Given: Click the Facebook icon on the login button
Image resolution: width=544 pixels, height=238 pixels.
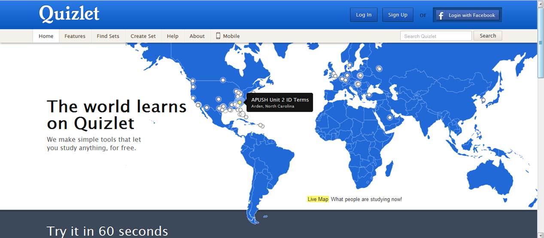Looking at the screenshot, I should (441, 15).
